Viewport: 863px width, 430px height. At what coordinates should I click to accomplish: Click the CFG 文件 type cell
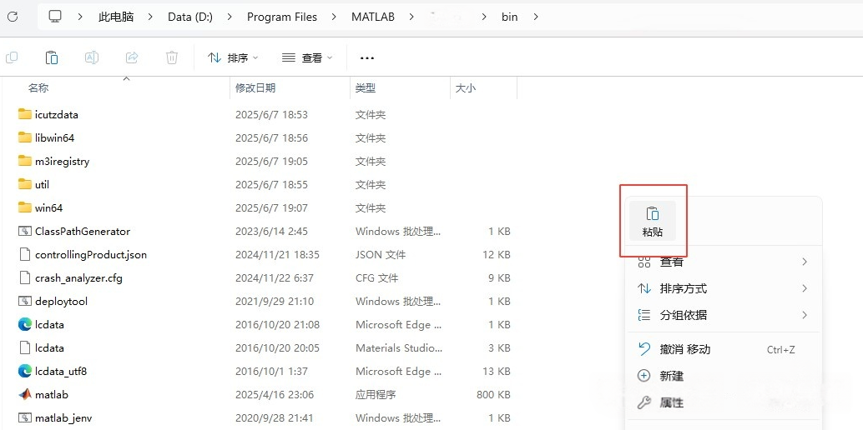(376, 277)
